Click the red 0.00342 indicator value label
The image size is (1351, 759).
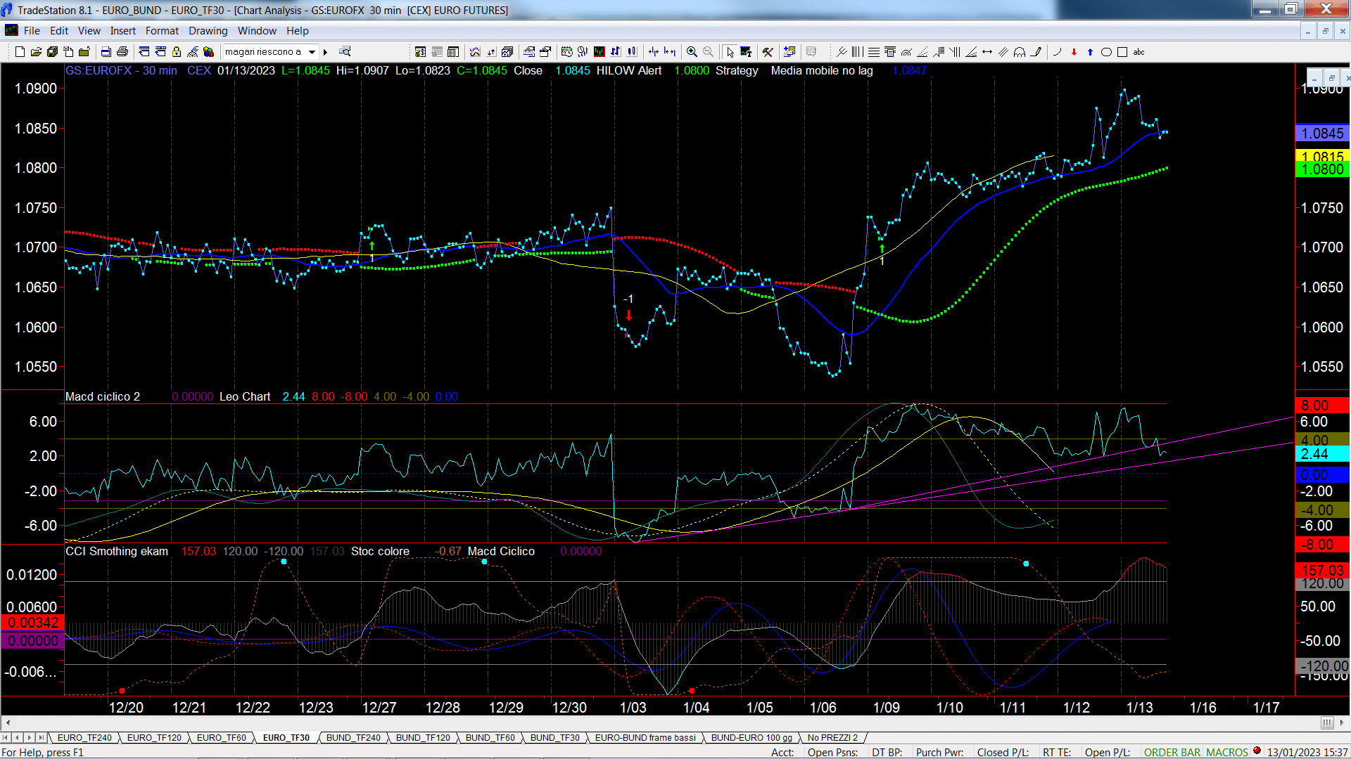point(32,623)
